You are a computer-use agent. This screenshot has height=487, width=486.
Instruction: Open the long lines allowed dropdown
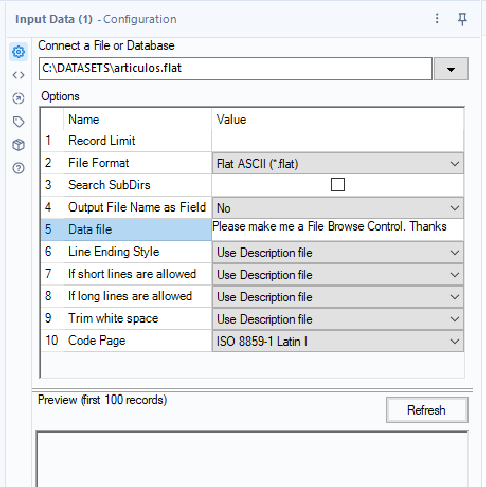[454, 297]
